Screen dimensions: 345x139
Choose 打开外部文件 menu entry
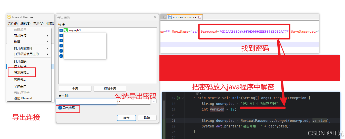29,48
